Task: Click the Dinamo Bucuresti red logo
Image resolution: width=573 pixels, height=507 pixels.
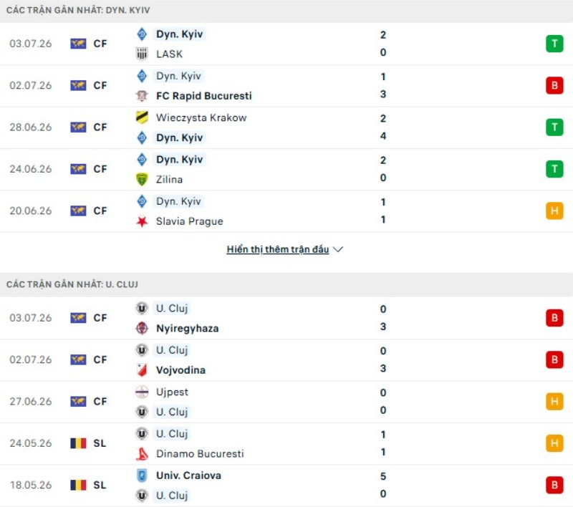Action: (x=142, y=454)
